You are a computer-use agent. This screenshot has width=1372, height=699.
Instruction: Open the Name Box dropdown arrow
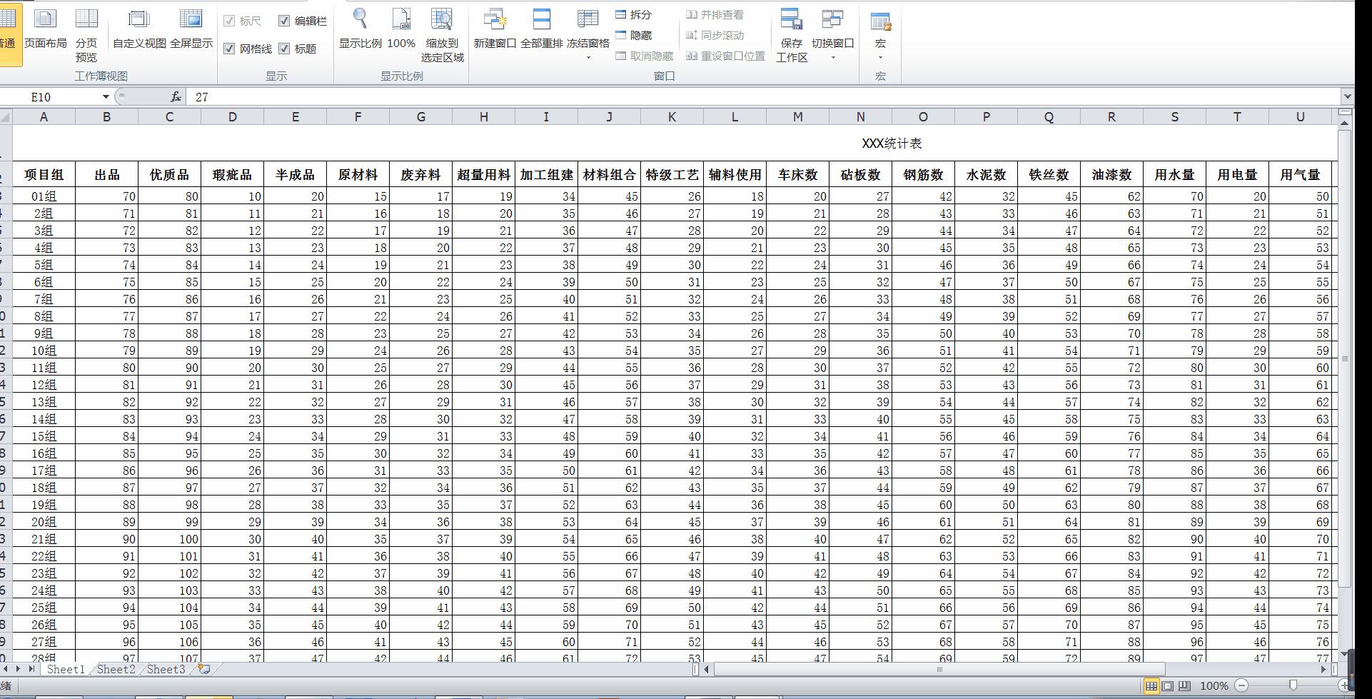[106, 97]
